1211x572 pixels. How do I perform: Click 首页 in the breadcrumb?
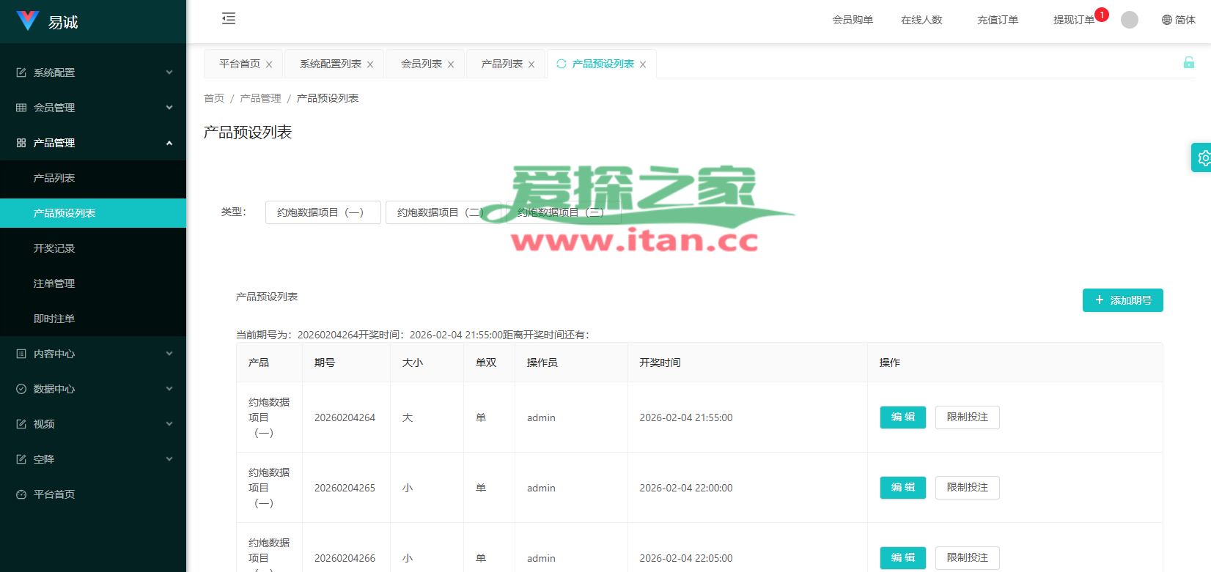click(214, 98)
